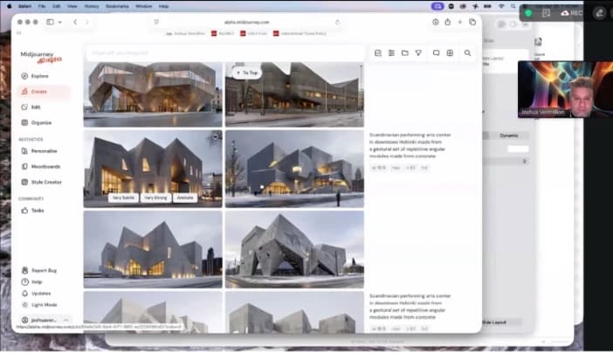Open the snowy night angular building thumbnail
Image resolution: width=613 pixels, height=353 pixels.
coord(294,169)
